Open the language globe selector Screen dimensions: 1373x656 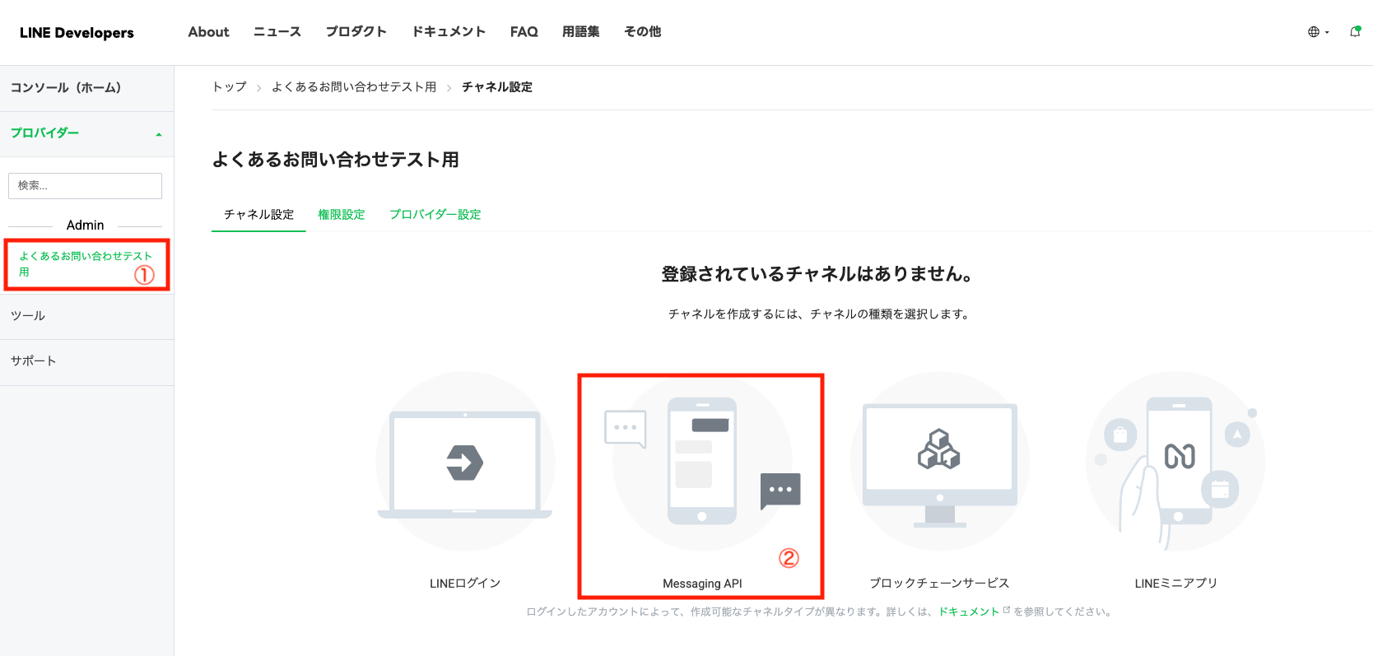coord(1318,32)
